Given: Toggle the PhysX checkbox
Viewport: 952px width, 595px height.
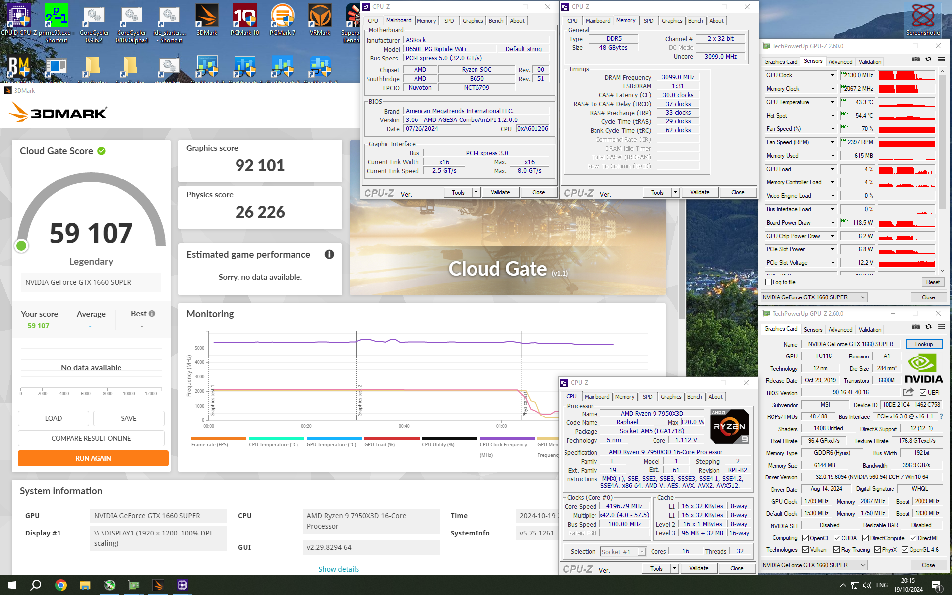Looking at the screenshot, I should (x=877, y=550).
